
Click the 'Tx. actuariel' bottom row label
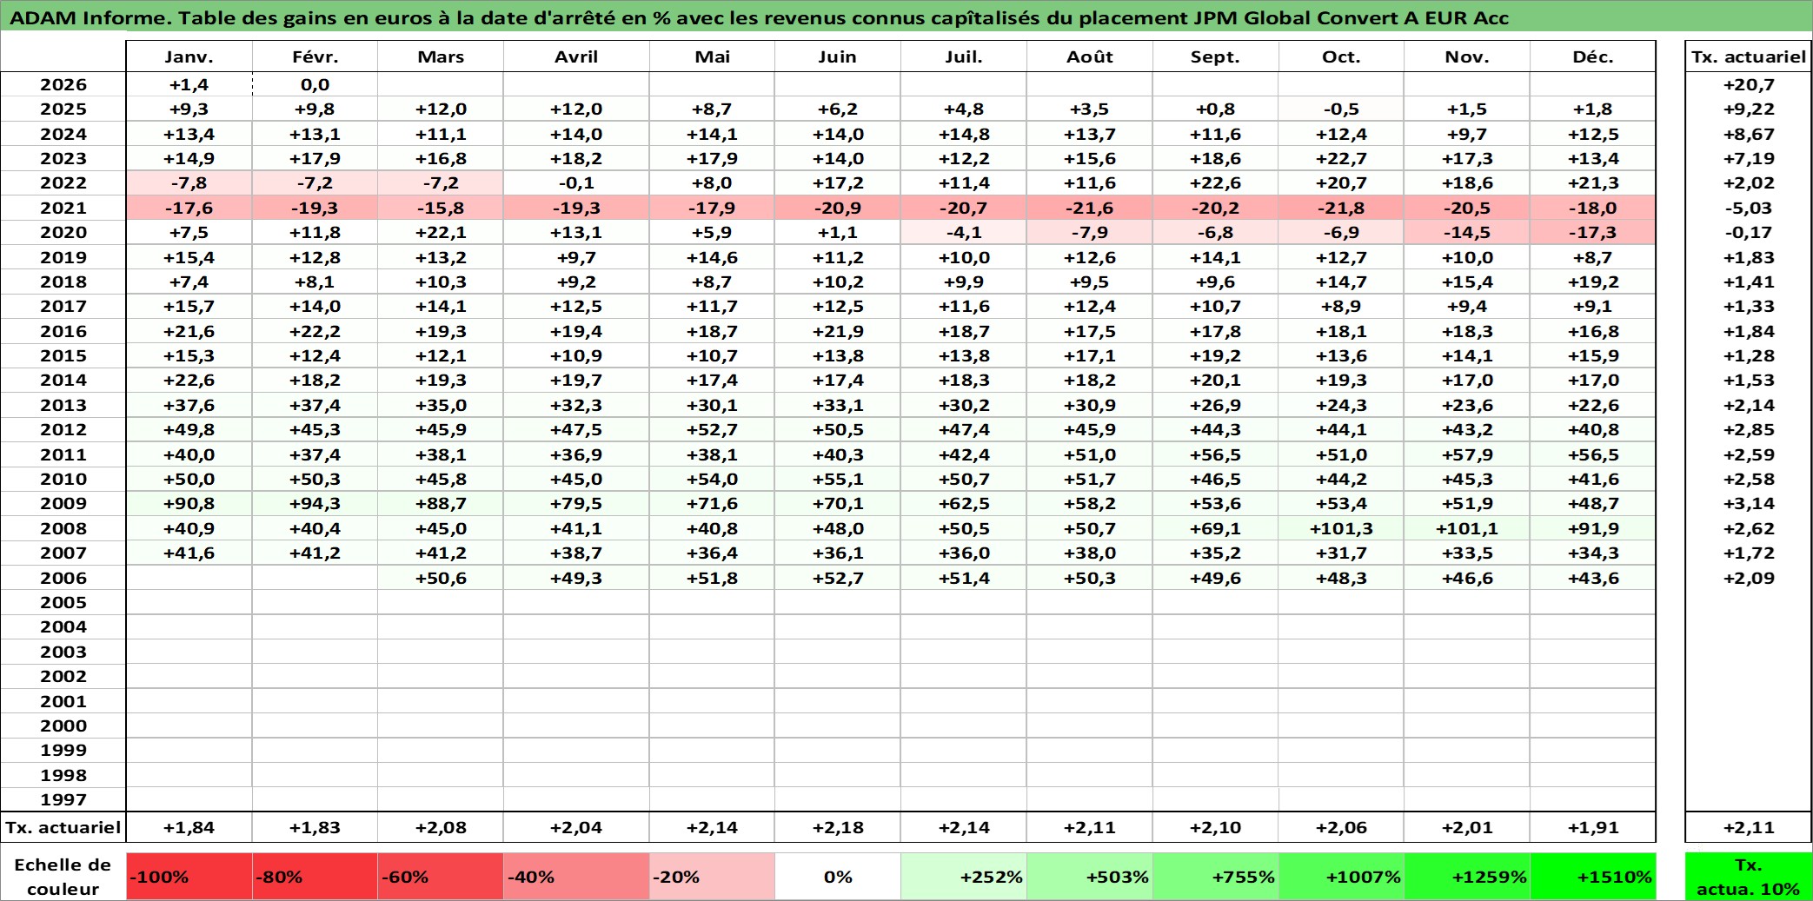pos(63,827)
